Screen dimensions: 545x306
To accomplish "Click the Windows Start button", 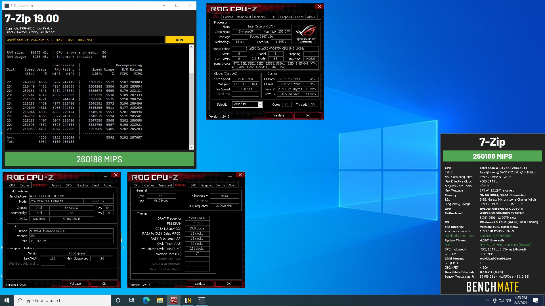I will point(7,300).
